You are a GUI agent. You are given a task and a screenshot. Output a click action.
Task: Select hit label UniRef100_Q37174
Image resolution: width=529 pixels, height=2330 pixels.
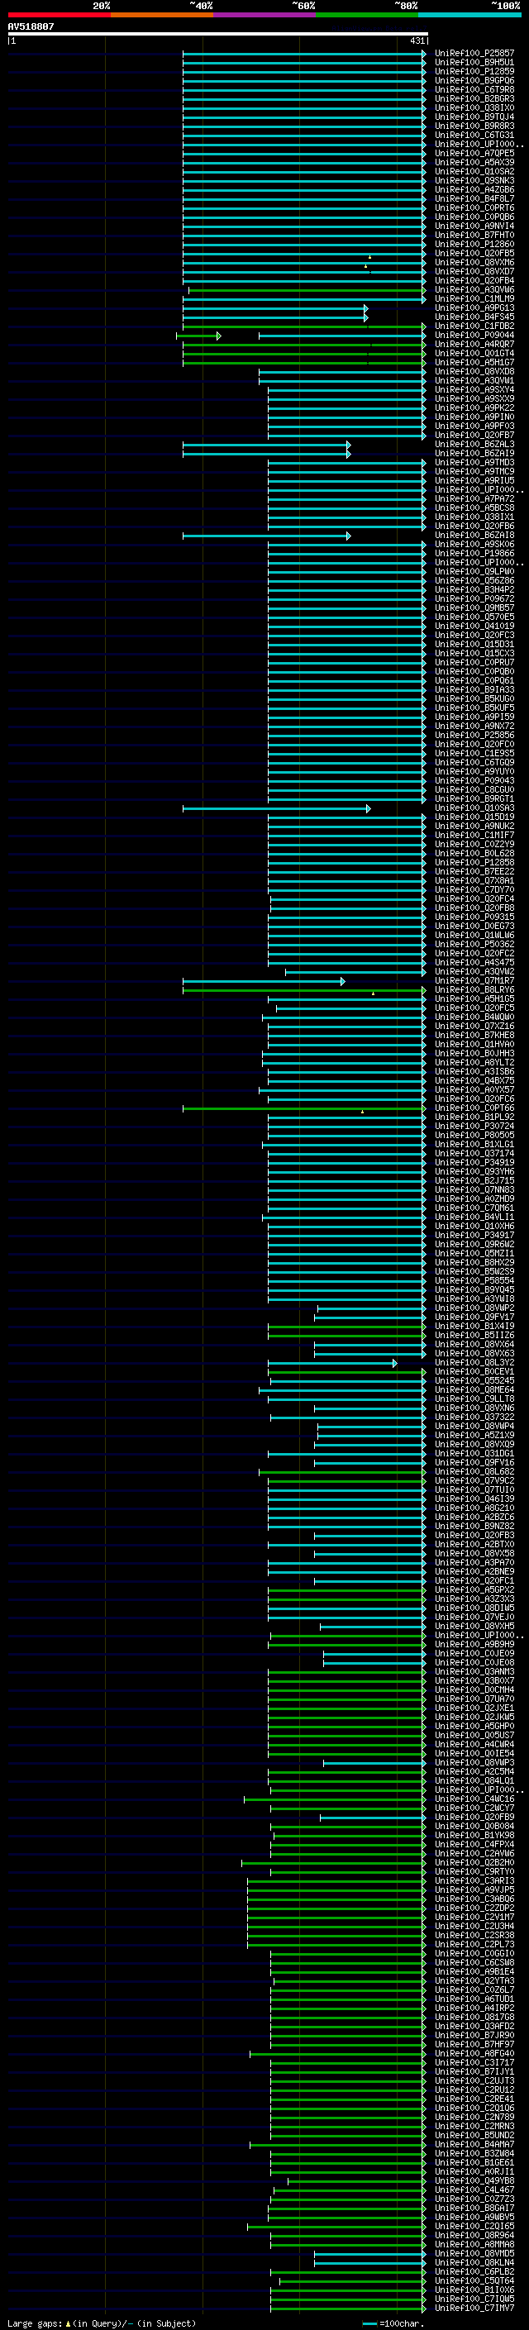(474, 1153)
